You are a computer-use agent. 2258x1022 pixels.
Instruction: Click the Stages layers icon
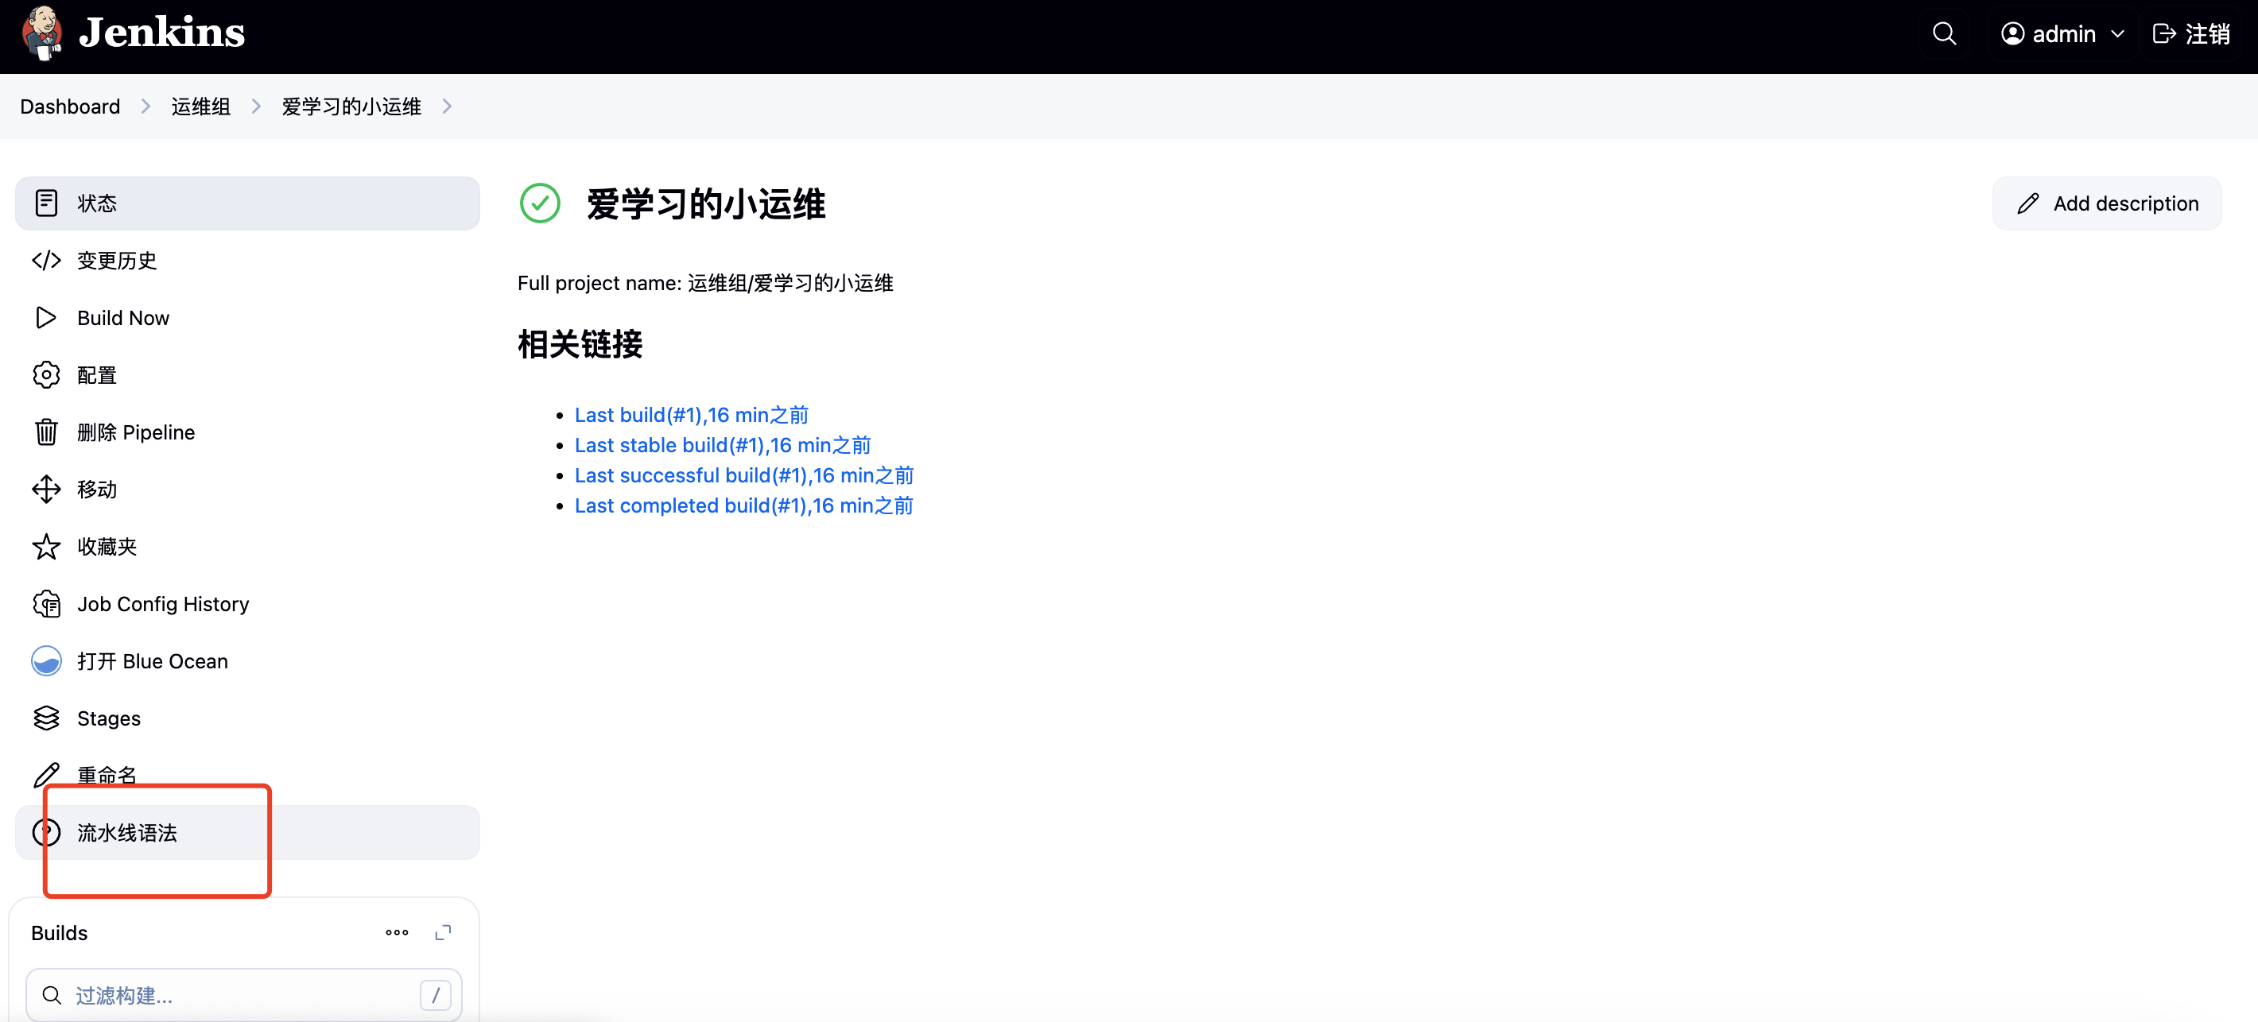click(x=45, y=718)
